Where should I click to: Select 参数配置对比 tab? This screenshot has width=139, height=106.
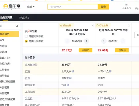[x=6, y=17]
